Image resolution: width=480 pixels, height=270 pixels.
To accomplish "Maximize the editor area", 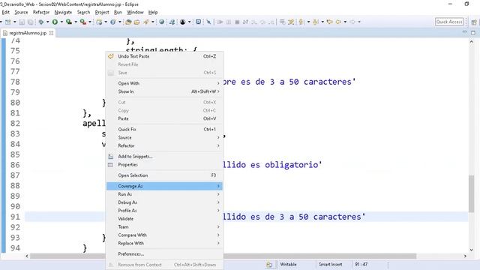I will [473, 32].
